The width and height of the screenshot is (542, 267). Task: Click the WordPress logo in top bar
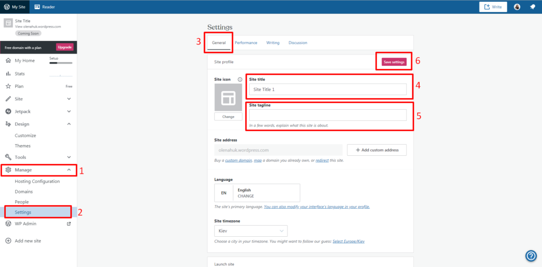tap(6, 7)
